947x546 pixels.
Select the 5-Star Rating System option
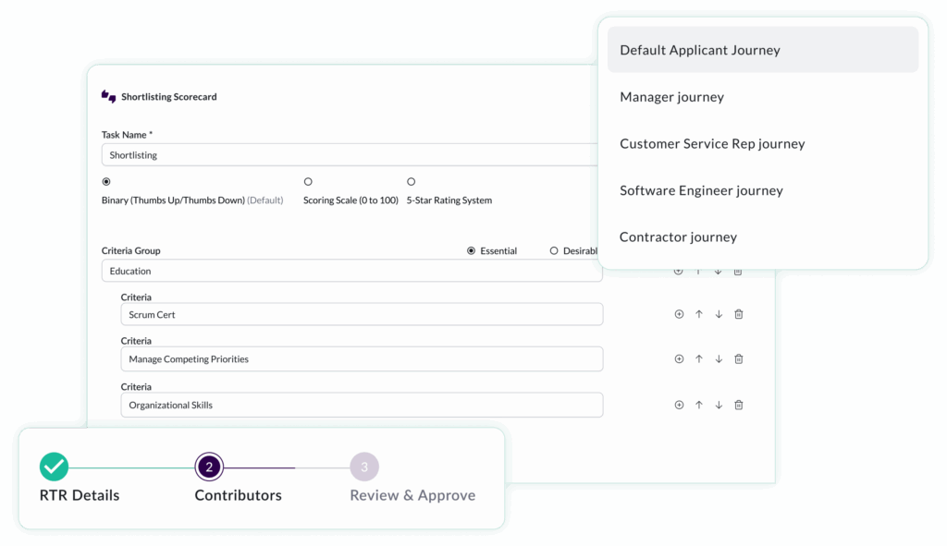[x=411, y=182]
